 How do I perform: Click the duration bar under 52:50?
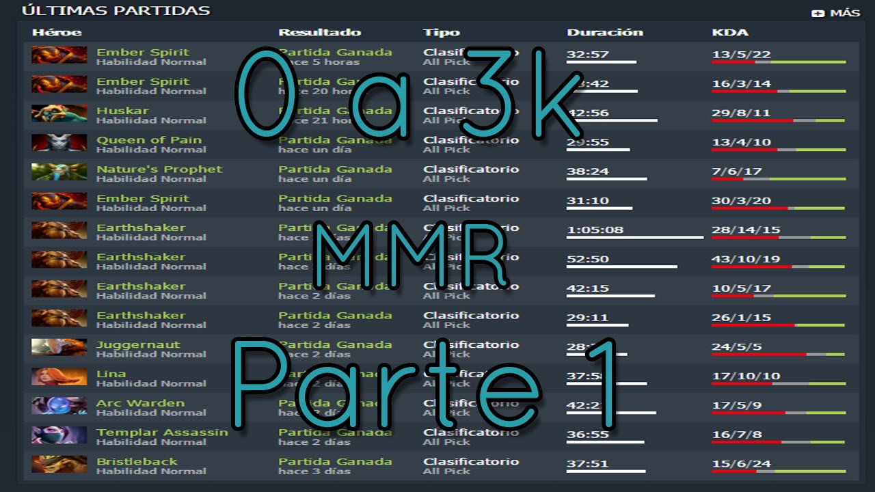click(x=622, y=266)
